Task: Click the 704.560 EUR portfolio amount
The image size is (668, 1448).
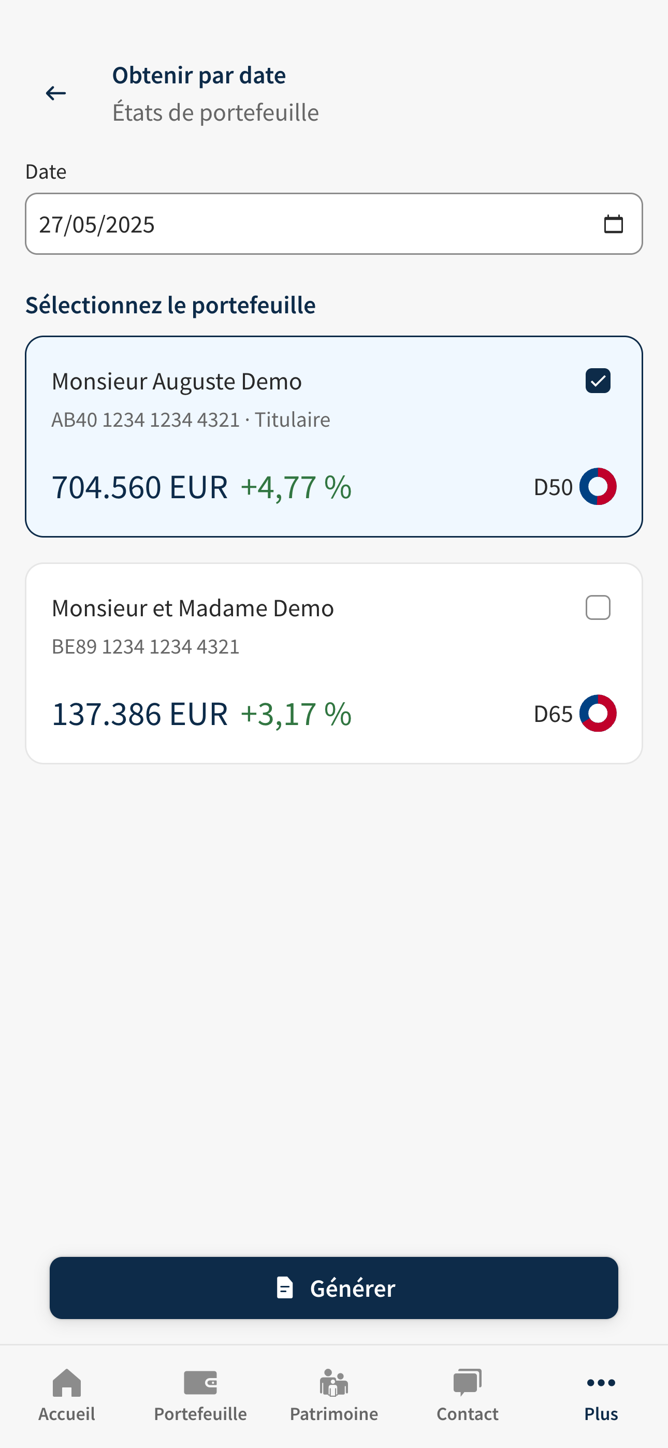Action: (x=139, y=487)
